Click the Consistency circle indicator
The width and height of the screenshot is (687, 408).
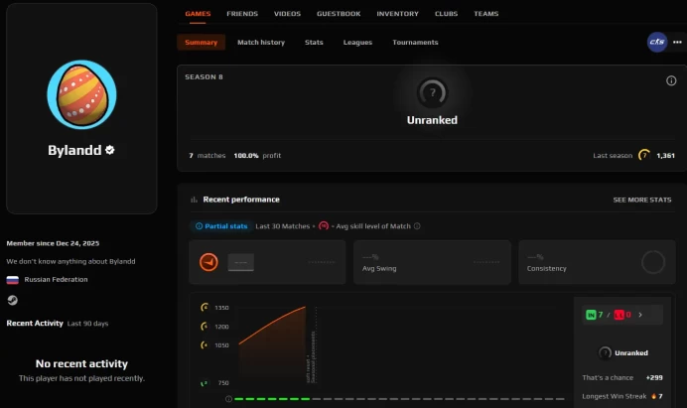coord(653,262)
